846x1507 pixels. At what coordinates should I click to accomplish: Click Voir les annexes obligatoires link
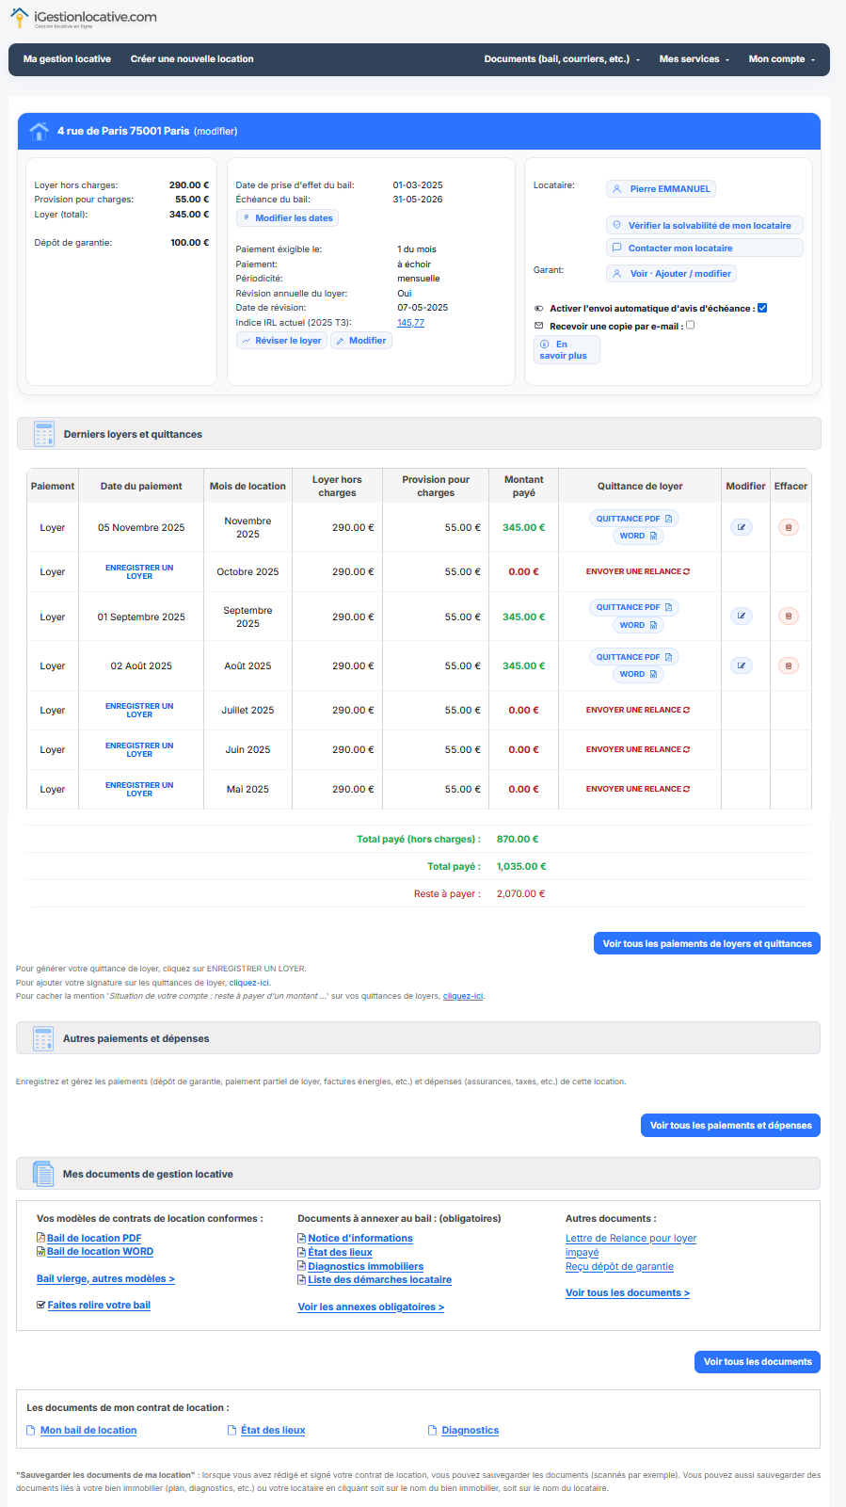coord(371,1307)
